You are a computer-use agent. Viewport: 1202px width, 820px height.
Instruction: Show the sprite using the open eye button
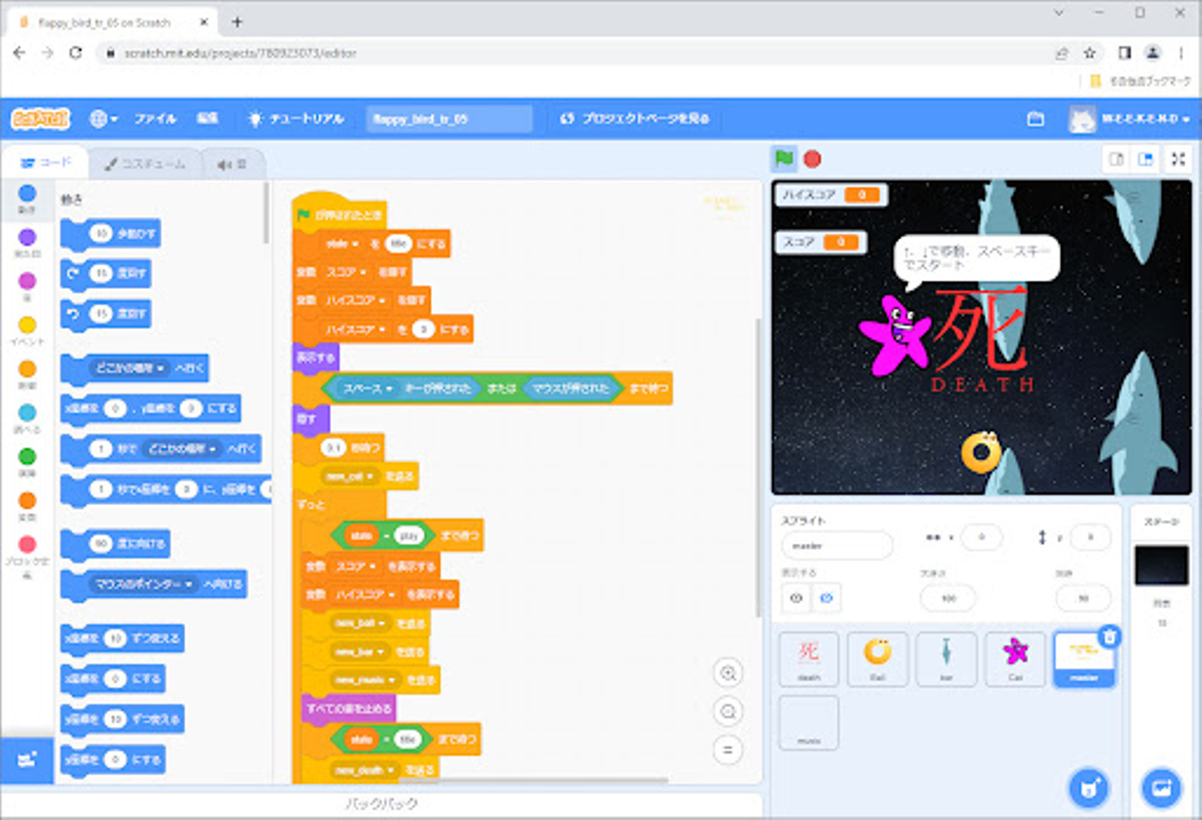(x=796, y=598)
